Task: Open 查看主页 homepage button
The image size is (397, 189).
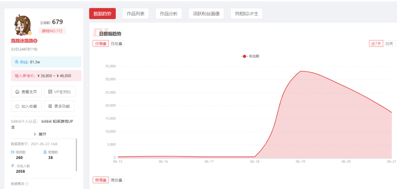Action: (x=26, y=92)
